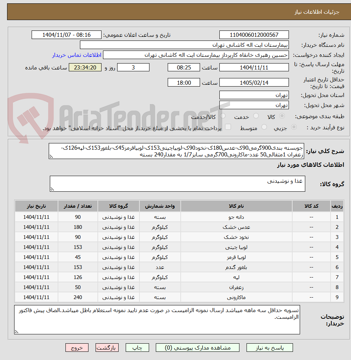Select the کالا/خدمت radio button
The width and height of the screenshot is (351, 360).
[223, 116]
